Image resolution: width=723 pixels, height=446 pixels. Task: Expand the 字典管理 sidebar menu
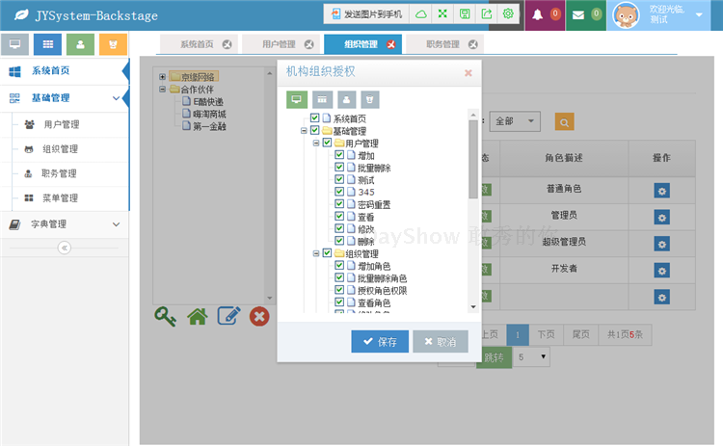point(64,224)
